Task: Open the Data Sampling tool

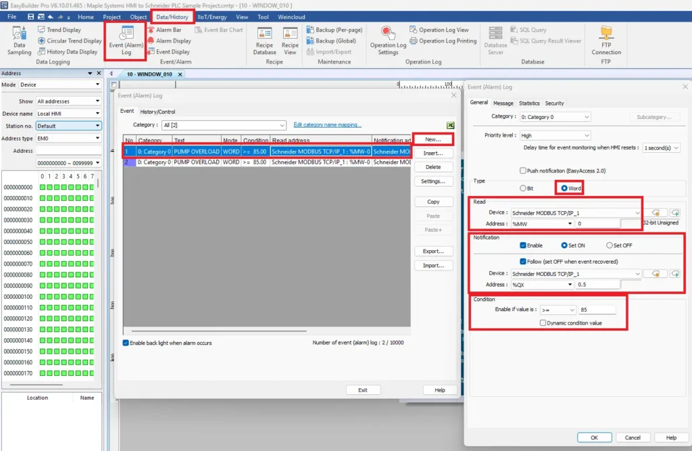Action: 19,40
